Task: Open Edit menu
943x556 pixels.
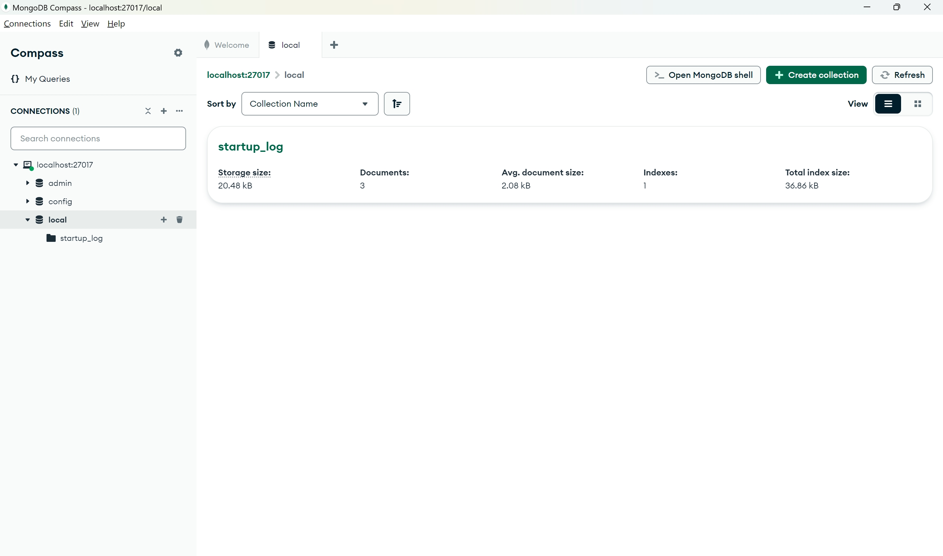Action: 66,24
